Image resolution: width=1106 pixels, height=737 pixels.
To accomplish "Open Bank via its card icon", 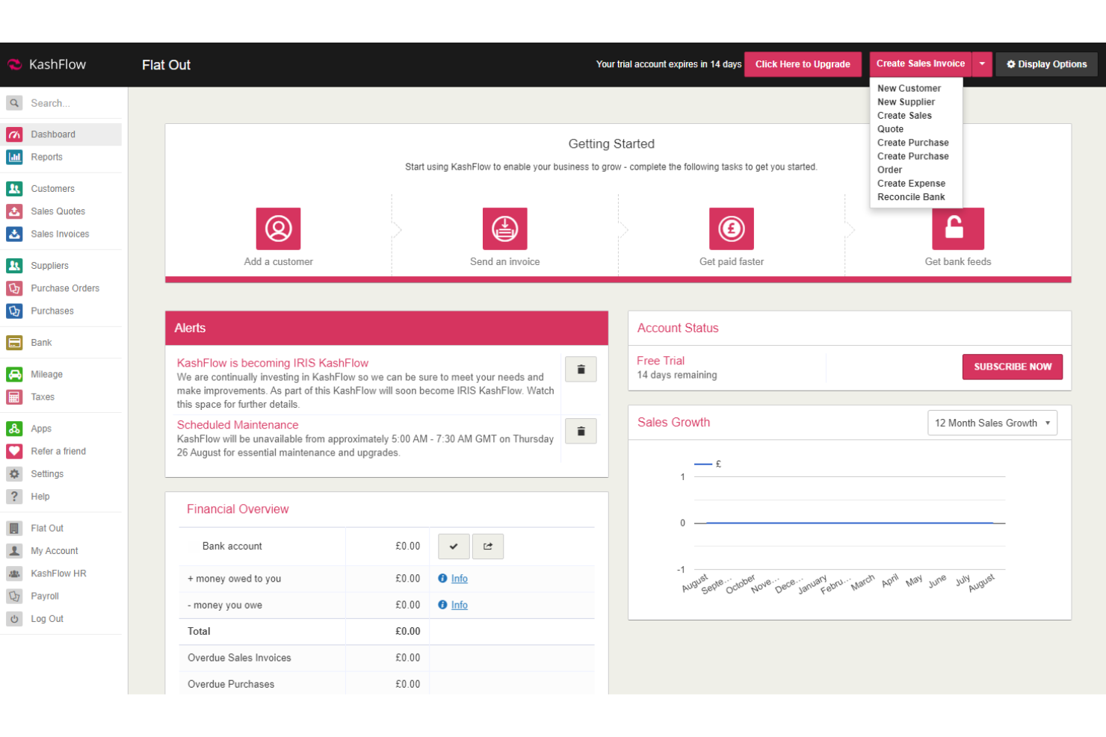I will (x=14, y=343).
